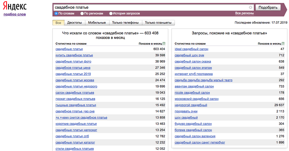
Task: Open 'свадебное платье цена' link
Action: click(x=73, y=68)
